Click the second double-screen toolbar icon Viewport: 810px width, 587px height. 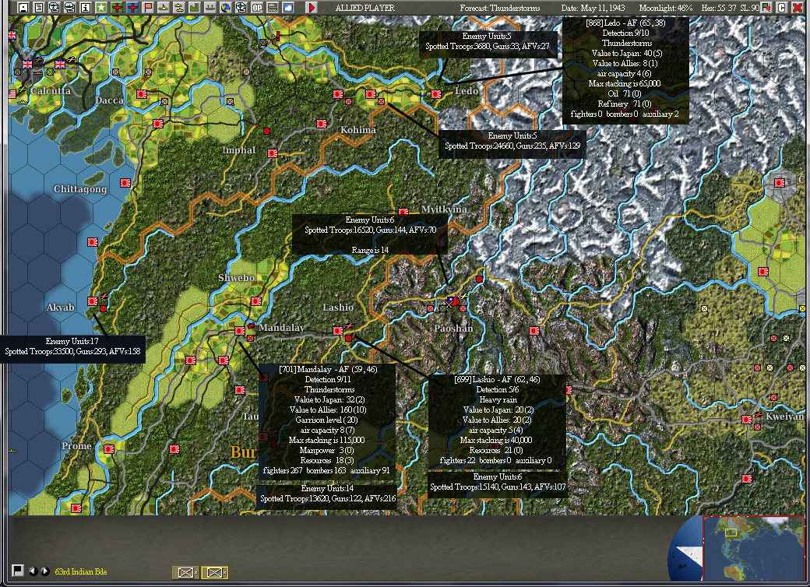[x=70, y=7]
